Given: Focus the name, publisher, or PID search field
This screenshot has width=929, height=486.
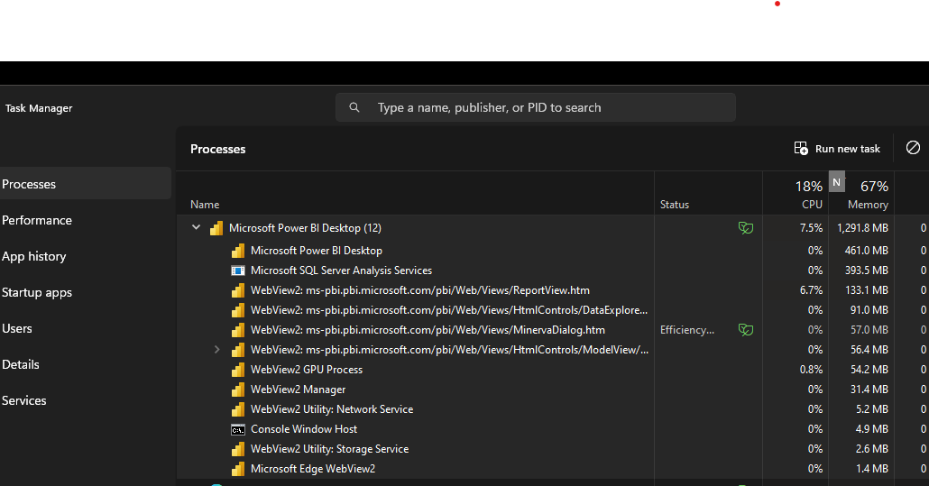Looking at the screenshot, I should [536, 107].
